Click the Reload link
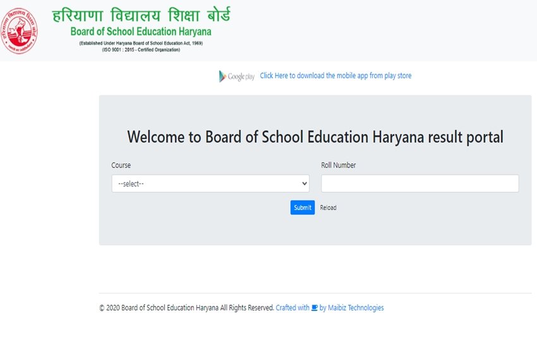The height and width of the screenshot is (347, 537). [328, 208]
